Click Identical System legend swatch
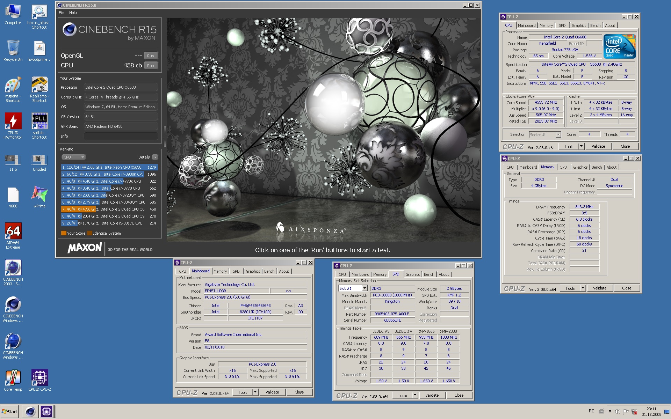The height and width of the screenshot is (419, 671). (x=89, y=233)
